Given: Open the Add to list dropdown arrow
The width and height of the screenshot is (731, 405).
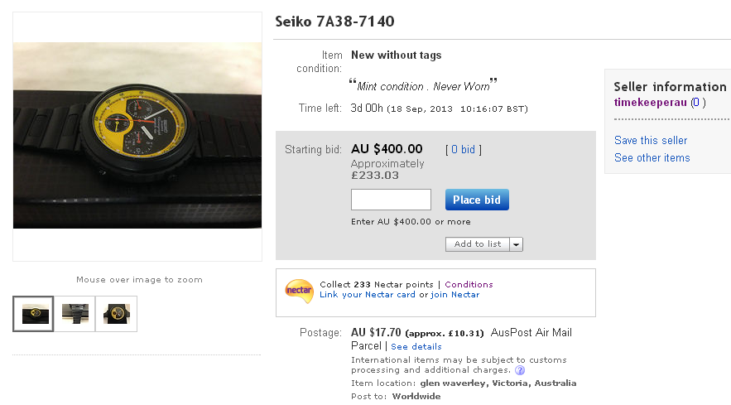Looking at the screenshot, I should pyautogui.click(x=517, y=244).
